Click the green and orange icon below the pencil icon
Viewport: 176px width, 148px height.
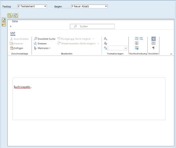(4, 24)
